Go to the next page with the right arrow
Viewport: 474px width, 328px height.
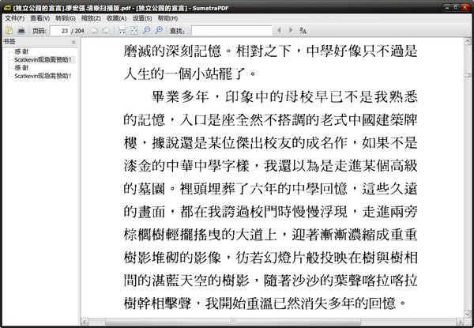[x=106, y=30]
